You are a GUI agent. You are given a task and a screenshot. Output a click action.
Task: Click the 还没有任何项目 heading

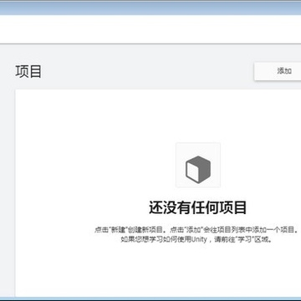[198, 207]
